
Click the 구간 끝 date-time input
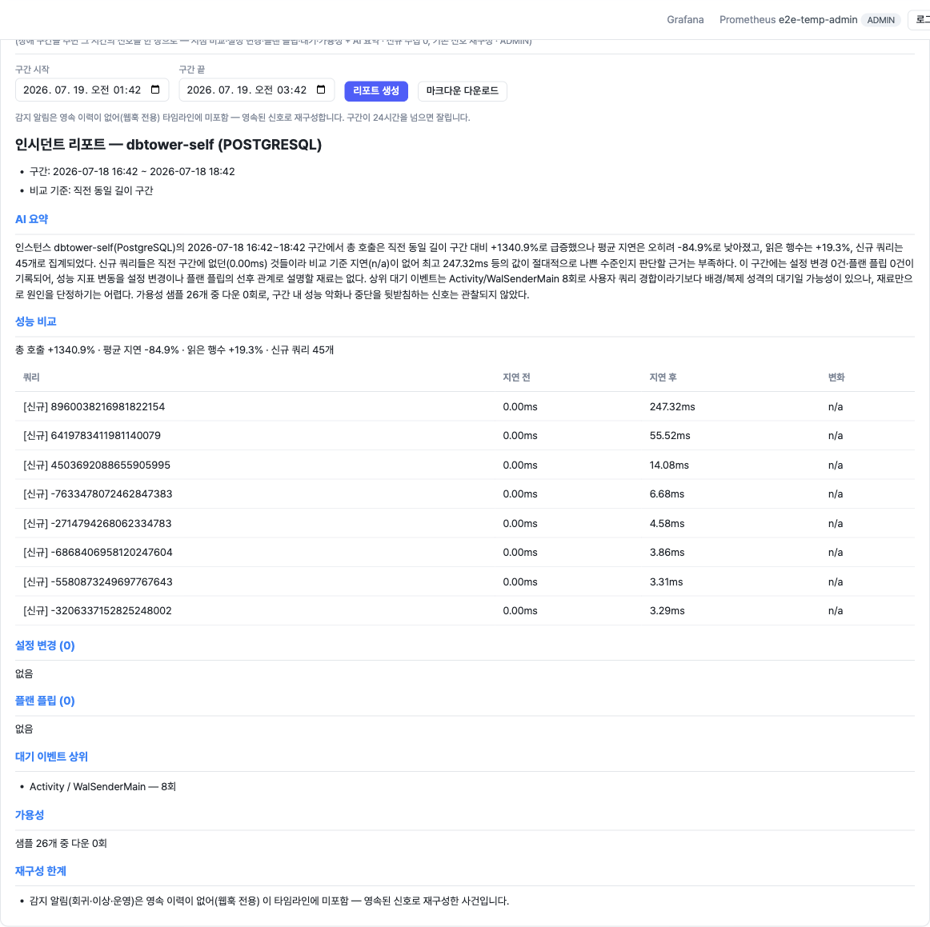coord(256,90)
